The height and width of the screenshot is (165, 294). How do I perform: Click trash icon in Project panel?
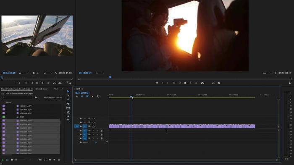(59, 160)
